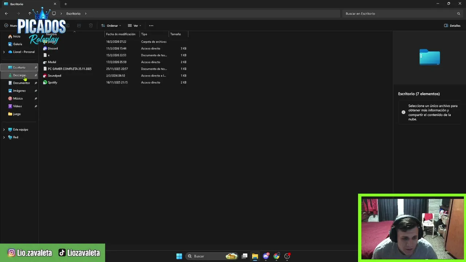The height and width of the screenshot is (262, 466).
Task: Click 3 KB size of Discord row
Action: tap(183, 48)
